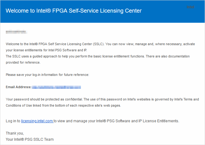Click the 'Thank you,' closing line
This screenshot has height=145, width=205.
click(15, 133)
